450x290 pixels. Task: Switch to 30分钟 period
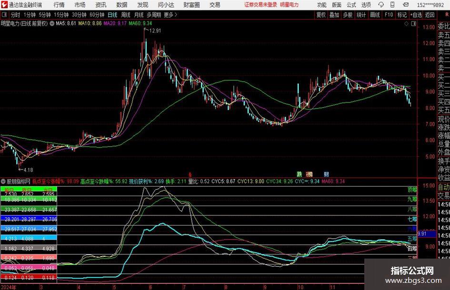[79, 15]
